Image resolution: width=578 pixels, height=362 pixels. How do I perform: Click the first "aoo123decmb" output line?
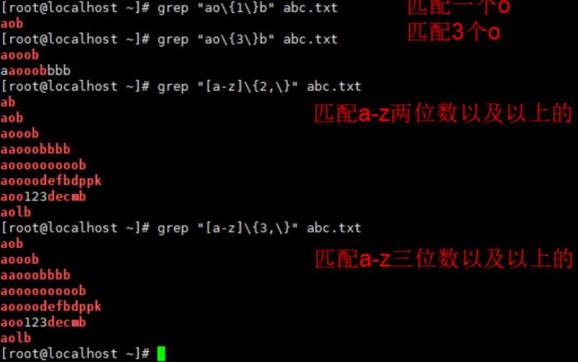pyautogui.click(x=43, y=196)
